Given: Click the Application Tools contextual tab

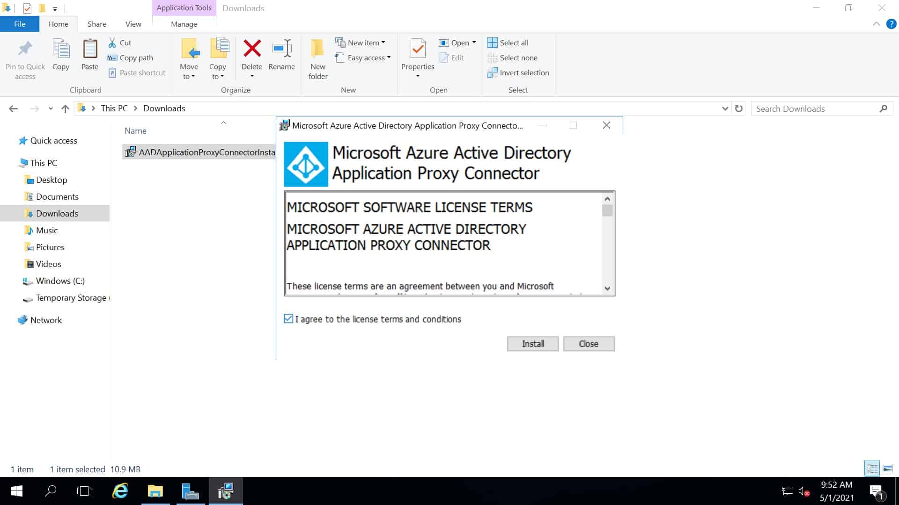Looking at the screenshot, I should tap(184, 8).
